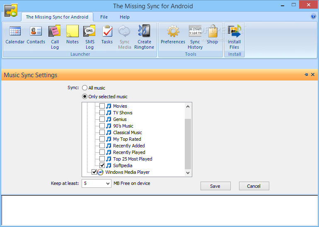
Task: Select the Only selected music radio button
Action: point(85,97)
